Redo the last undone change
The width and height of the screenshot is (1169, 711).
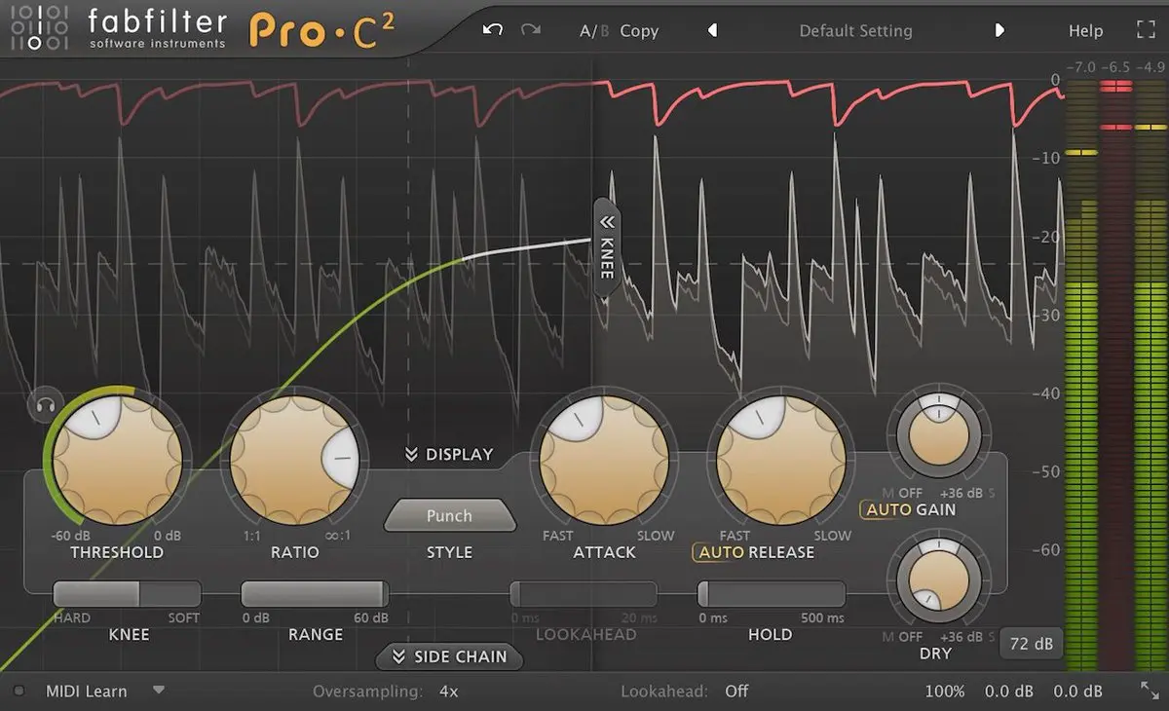click(x=531, y=30)
